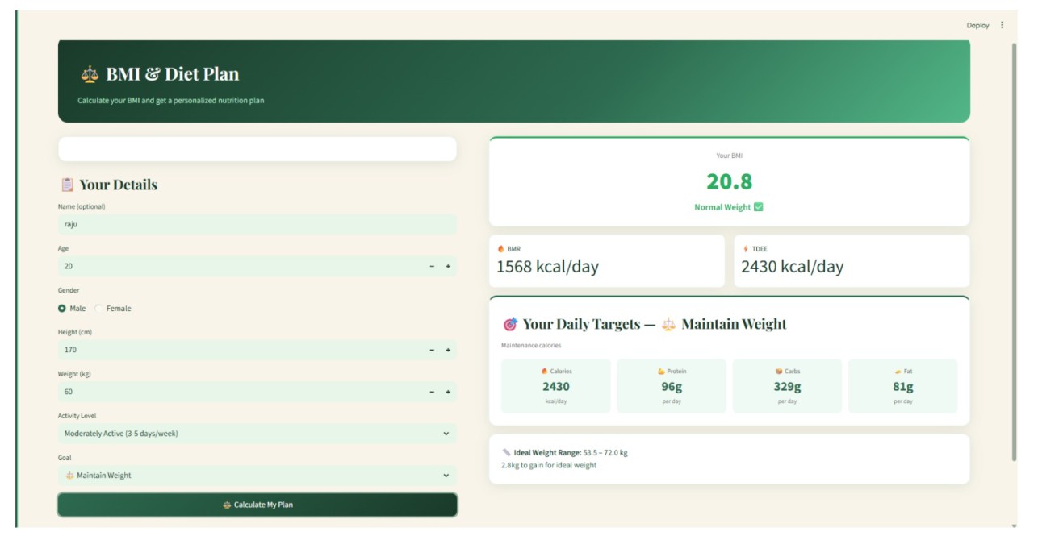Image resolution: width=1038 pixels, height=540 pixels.
Task: Decrease Age with minus stepper
Action: coord(432,266)
